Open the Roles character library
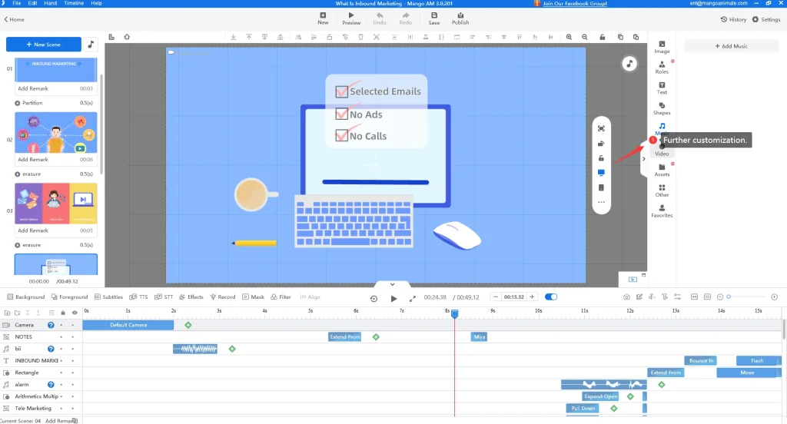The height and width of the screenshot is (424, 787). (662, 66)
